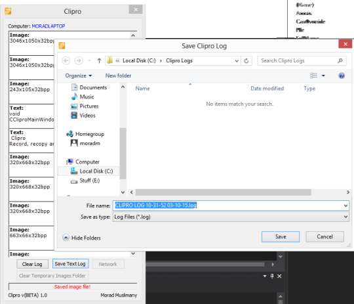
Task: Select the Image 663x66x32bpp log entry
Action: click(x=31, y=238)
